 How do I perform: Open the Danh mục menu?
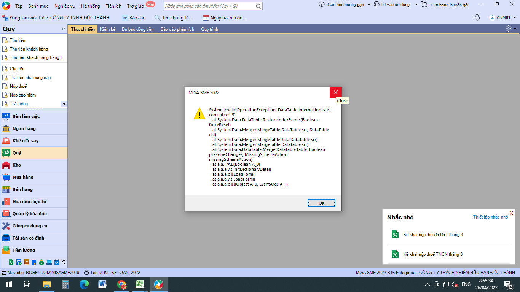tap(38, 6)
